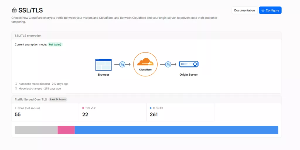Open the Documentation link button
The width and height of the screenshot is (300, 150).
[244, 10]
